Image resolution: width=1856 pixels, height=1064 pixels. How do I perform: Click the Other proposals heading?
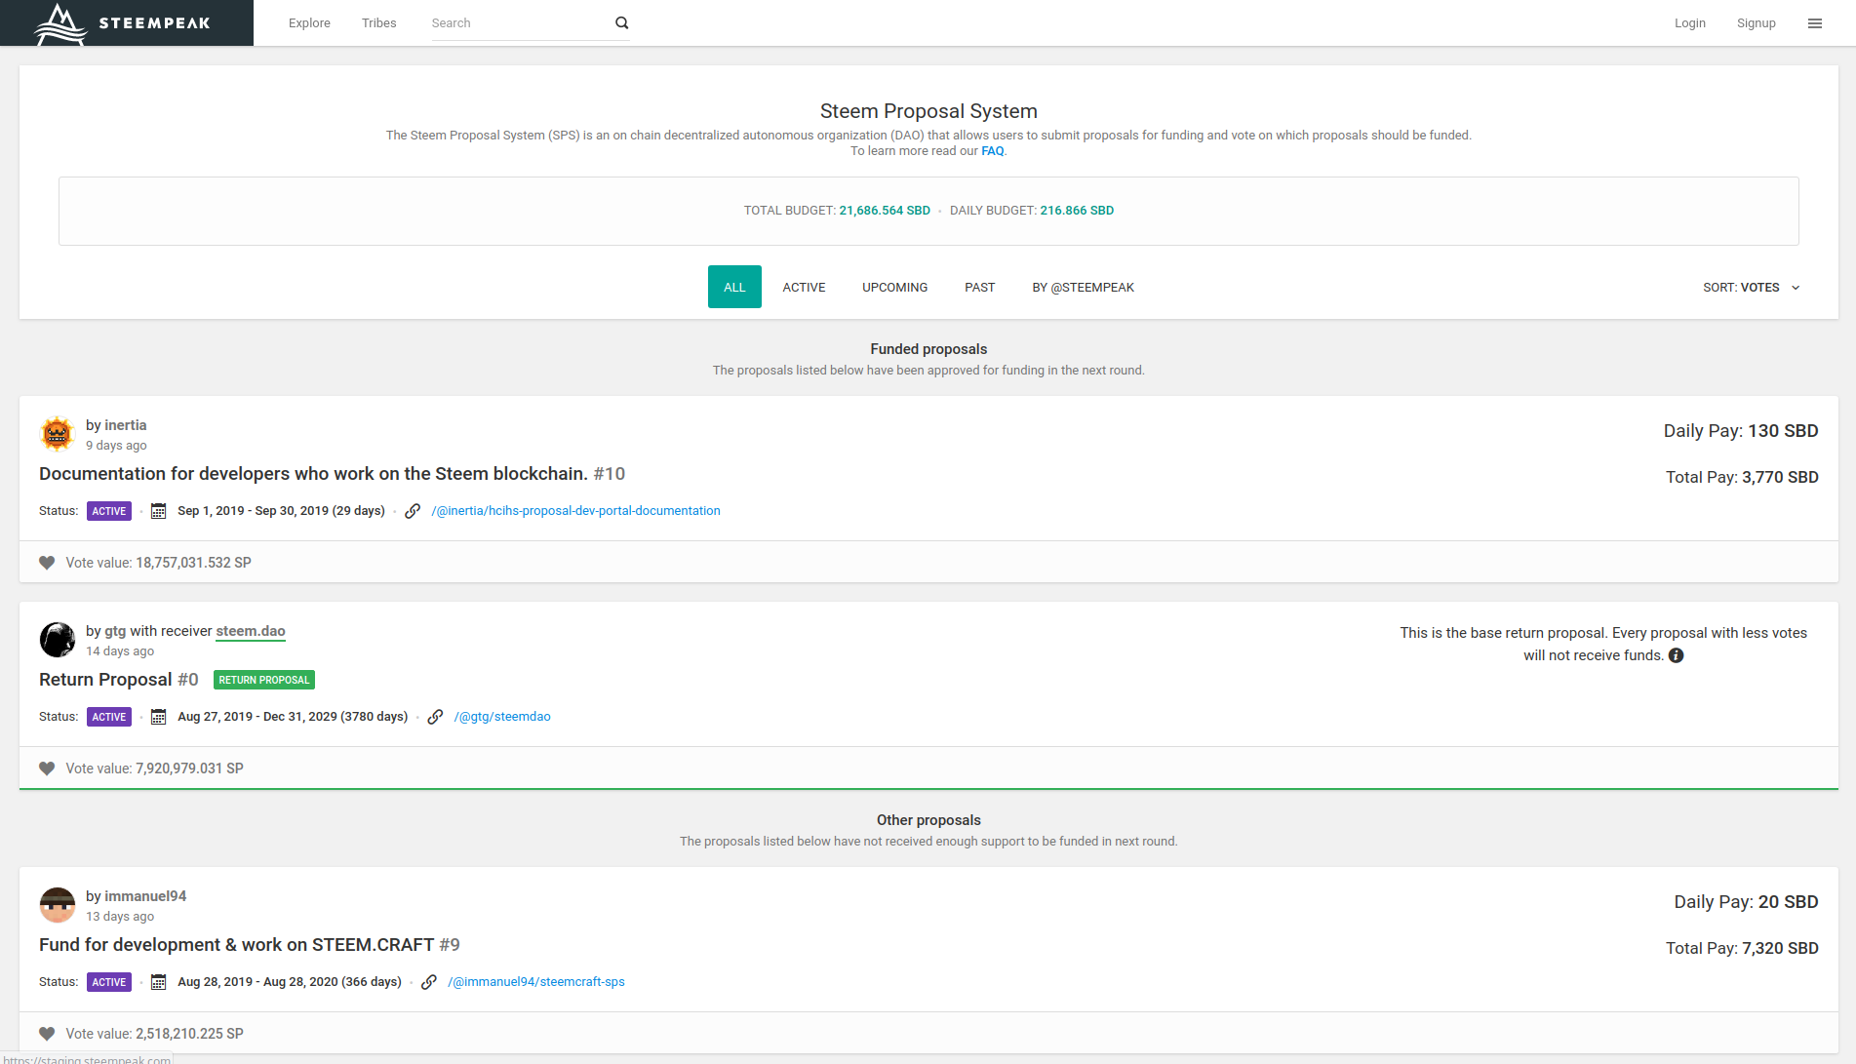(928, 820)
